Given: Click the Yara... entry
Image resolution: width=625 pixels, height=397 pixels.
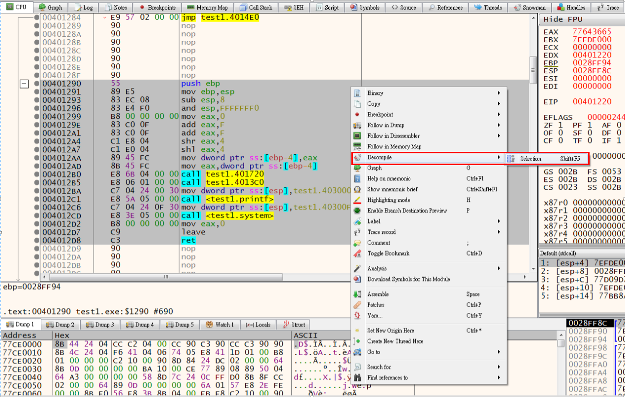Looking at the screenshot, I should pyautogui.click(x=429, y=315).
